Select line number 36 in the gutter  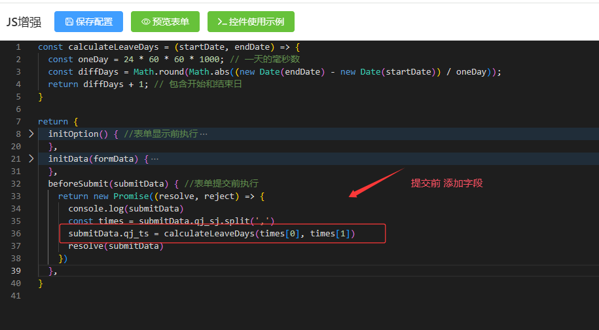click(x=16, y=233)
